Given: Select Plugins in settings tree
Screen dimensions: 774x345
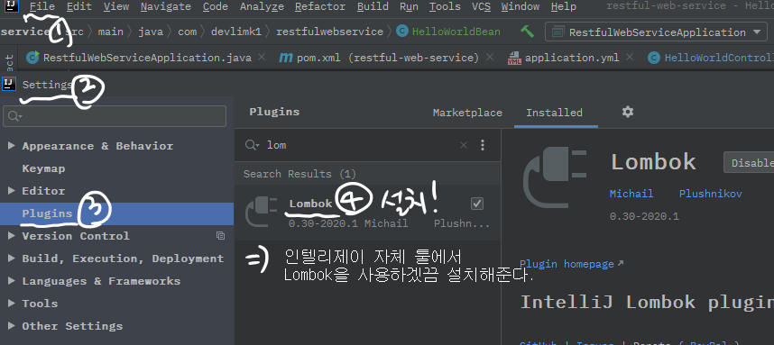Looking at the screenshot, I should click(117, 213).
